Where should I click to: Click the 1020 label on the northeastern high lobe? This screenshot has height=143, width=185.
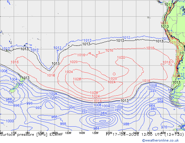[x=121, y=57]
